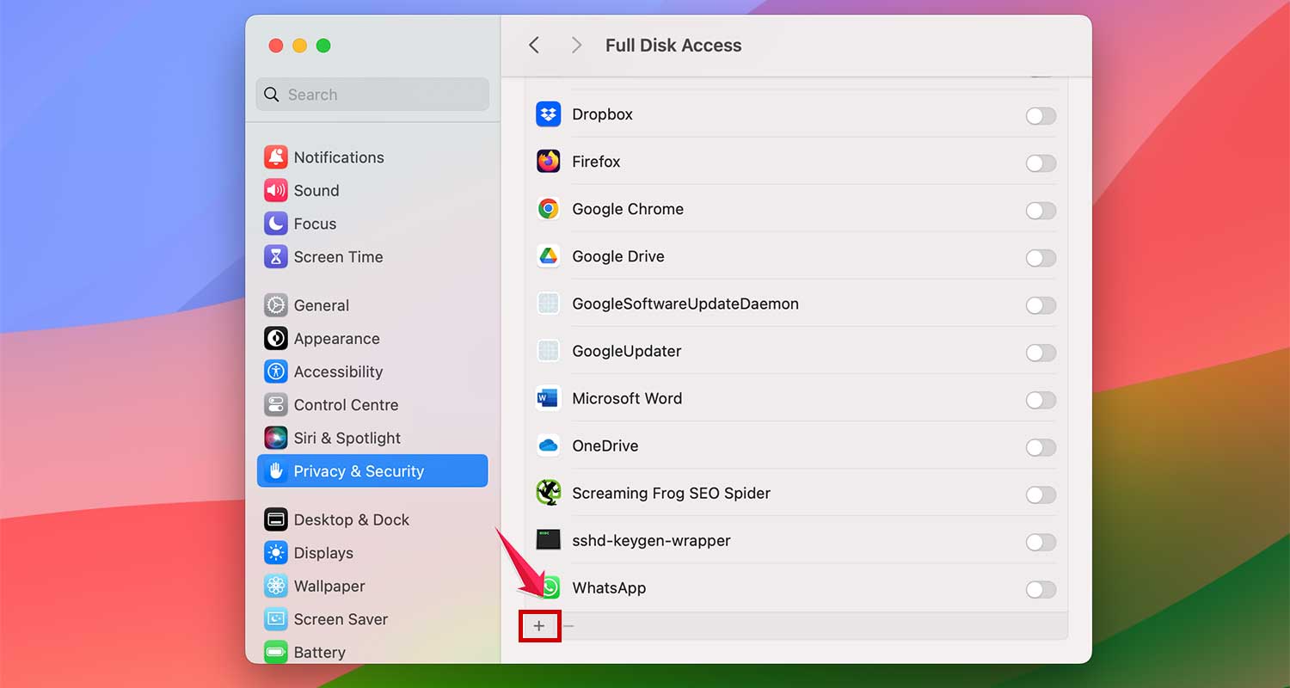Click the Siri & Spotlight sidebar icon

(275, 438)
